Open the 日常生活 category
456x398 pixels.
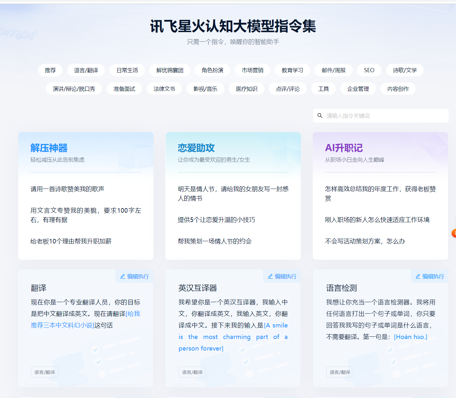point(127,70)
